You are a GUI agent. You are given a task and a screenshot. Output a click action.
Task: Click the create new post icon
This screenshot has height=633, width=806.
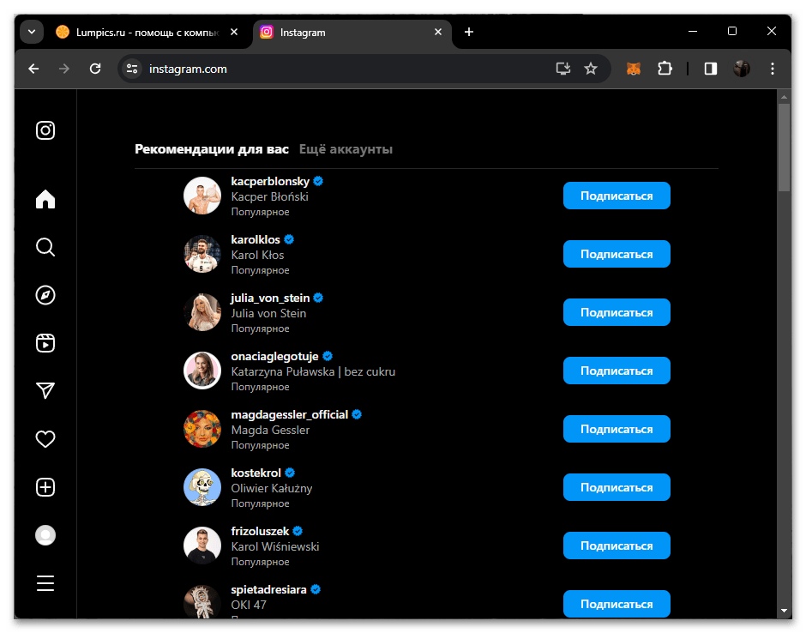point(45,487)
